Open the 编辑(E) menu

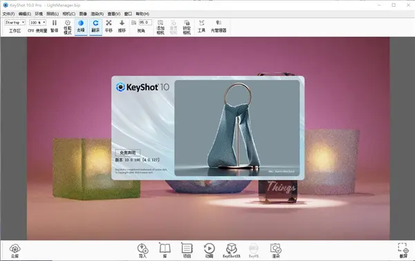pyautogui.click(x=25, y=14)
